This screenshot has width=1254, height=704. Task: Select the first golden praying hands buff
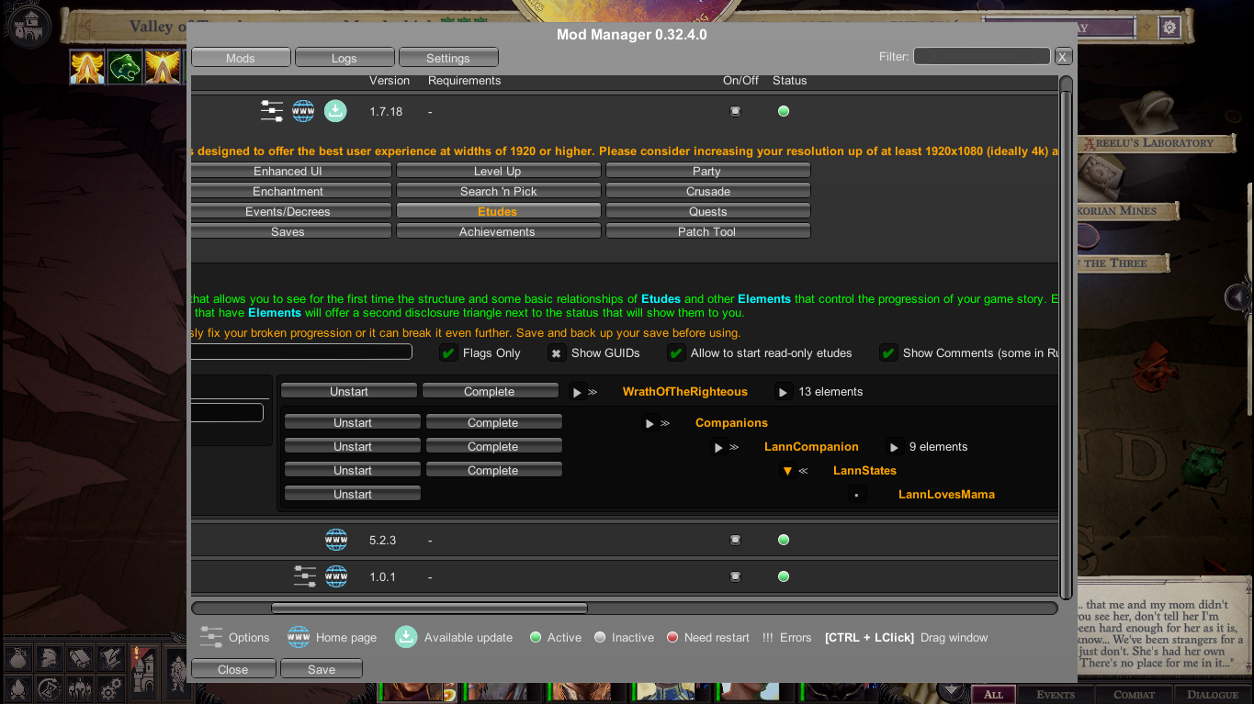(x=87, y=67)
